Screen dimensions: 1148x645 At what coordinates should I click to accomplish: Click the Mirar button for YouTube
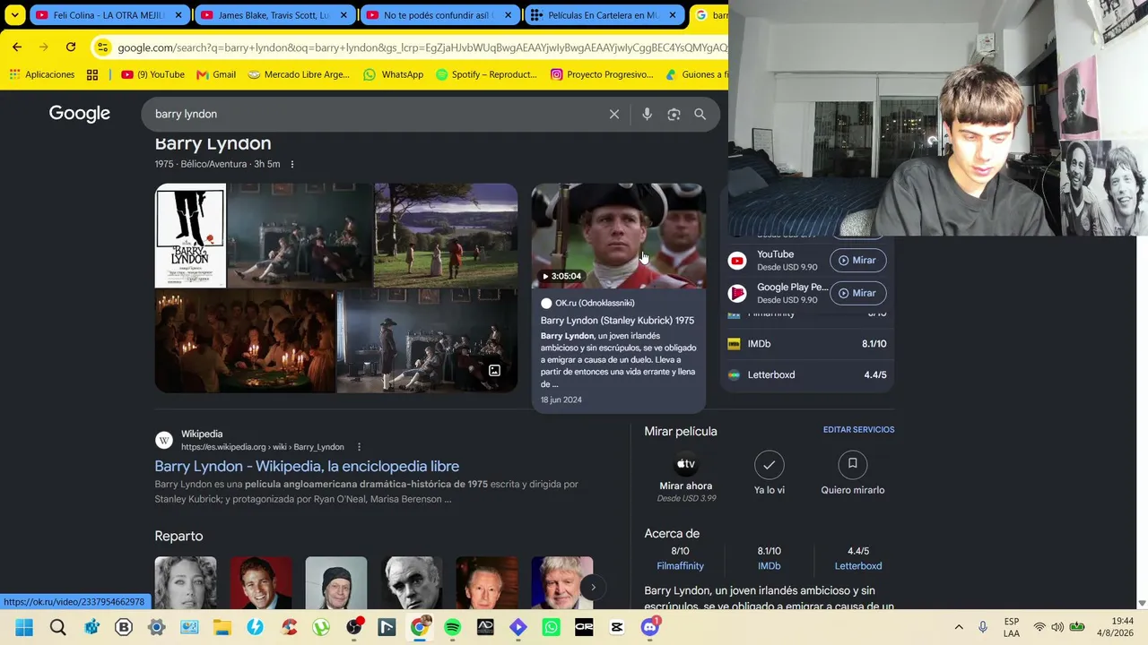click(x=858, y=261)
